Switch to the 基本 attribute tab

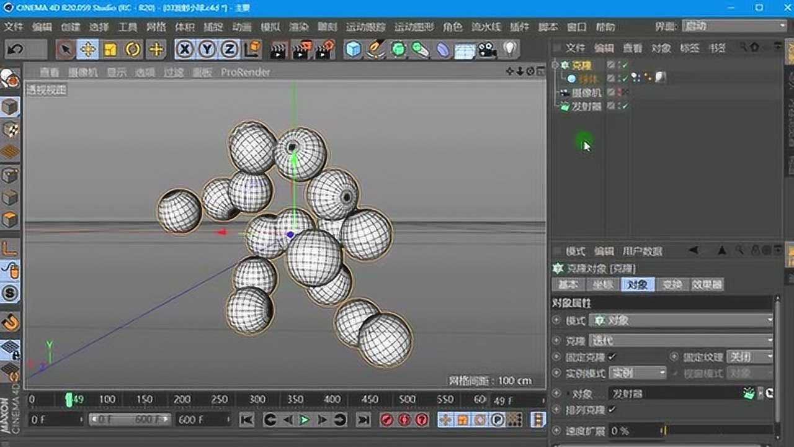(x=568, y=284)
